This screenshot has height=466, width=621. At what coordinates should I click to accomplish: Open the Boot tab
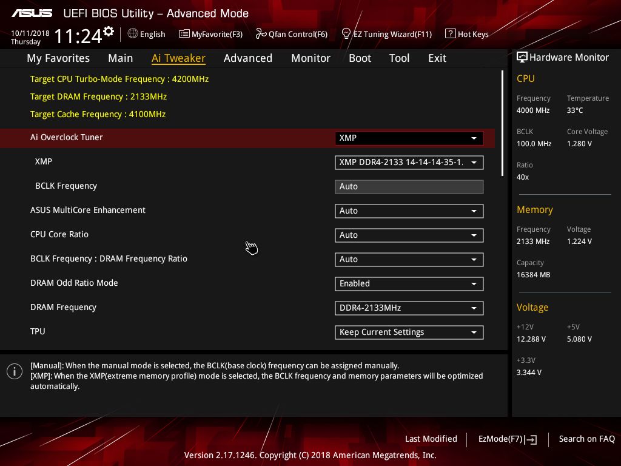coord(360,58)
